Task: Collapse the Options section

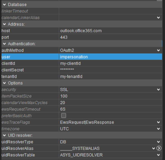Action: (4, 83)
